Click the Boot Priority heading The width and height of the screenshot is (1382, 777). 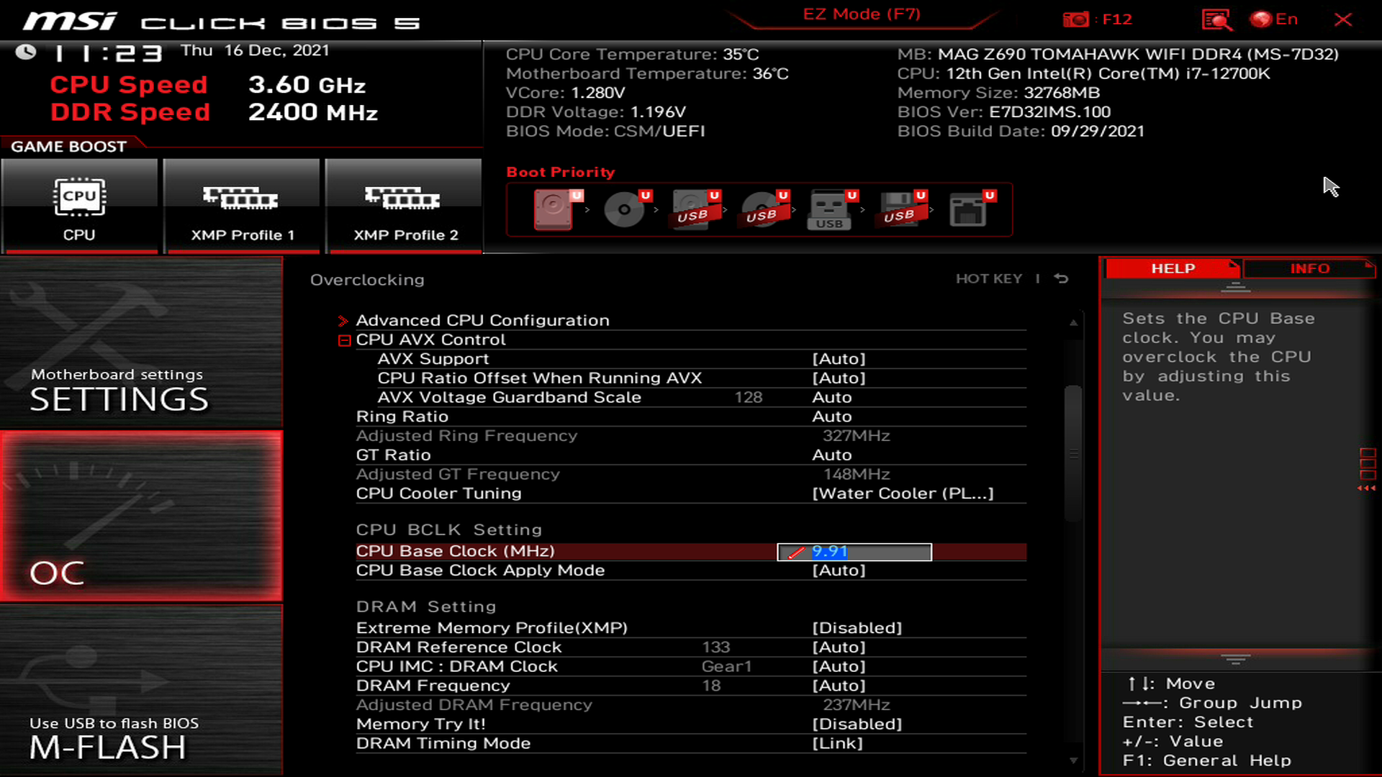[561, 172]
